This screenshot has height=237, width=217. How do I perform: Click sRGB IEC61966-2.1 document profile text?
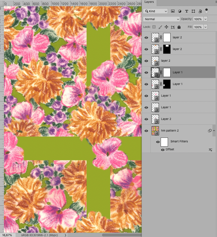coord(39,235)
